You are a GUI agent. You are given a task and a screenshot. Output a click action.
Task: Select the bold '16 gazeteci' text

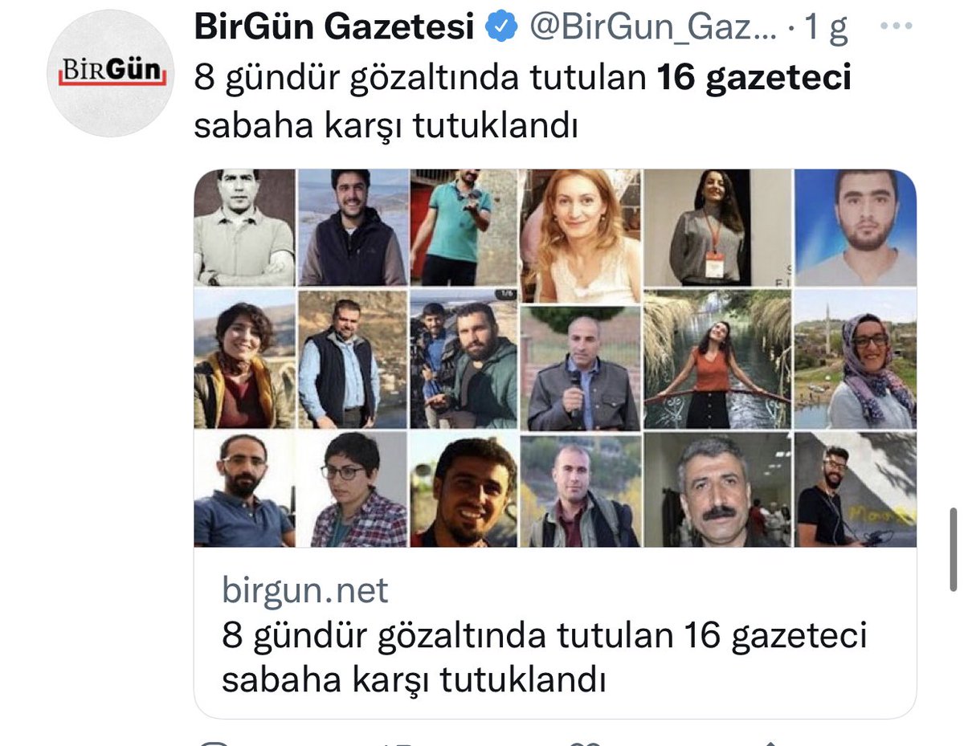click(754, 79)
